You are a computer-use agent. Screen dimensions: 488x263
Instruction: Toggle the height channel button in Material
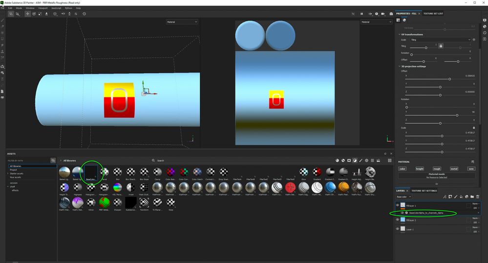pos(420,169)
